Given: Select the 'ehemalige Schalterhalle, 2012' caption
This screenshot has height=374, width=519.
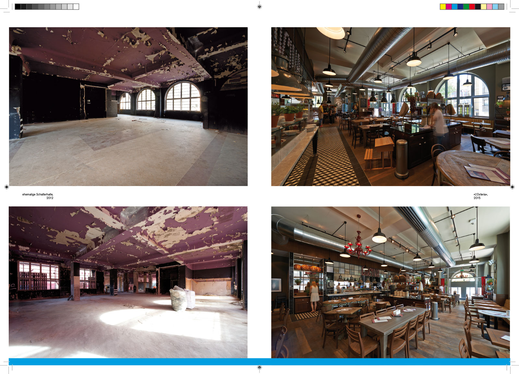Looking at the screenshot, I should [x=38, y=196].
